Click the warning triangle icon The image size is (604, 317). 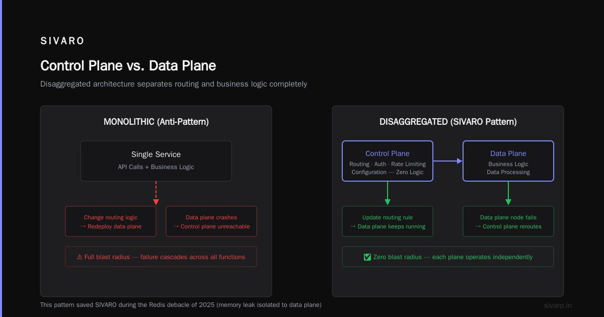80,257
